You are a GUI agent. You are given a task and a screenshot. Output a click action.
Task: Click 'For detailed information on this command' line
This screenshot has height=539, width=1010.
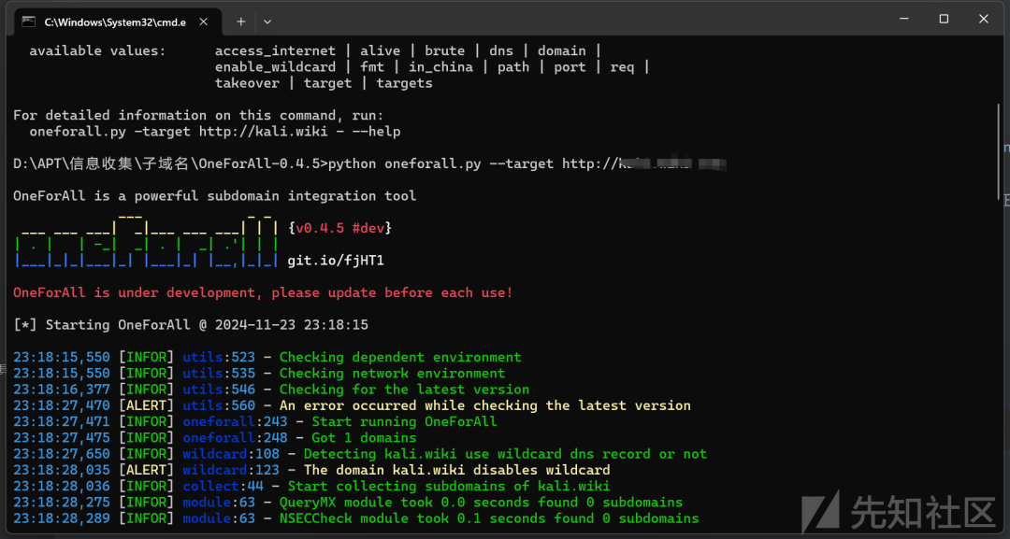click(198, 115)
